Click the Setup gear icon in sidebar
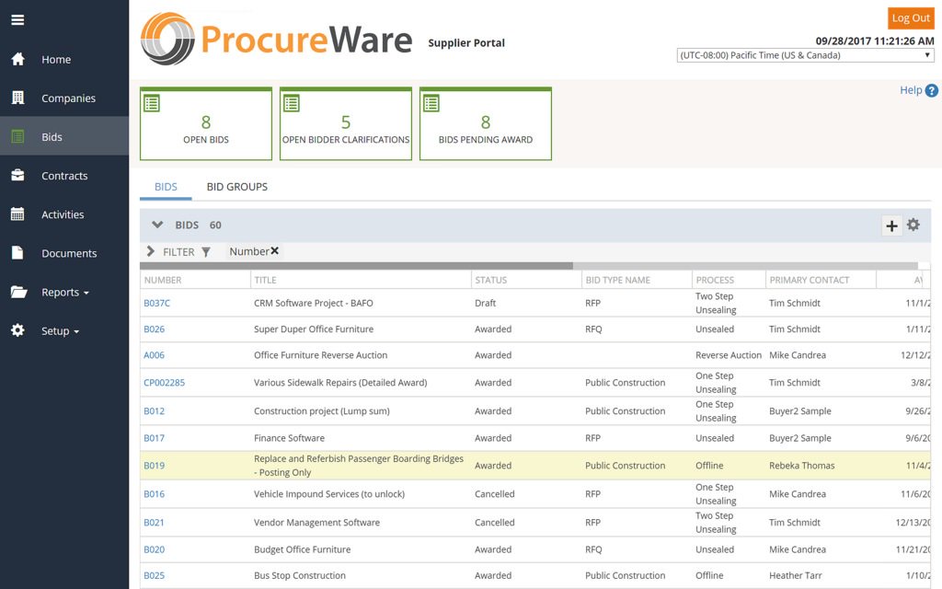Image resolution: width=942 pixels, height=589 pixels. click(x=18, y=330)
